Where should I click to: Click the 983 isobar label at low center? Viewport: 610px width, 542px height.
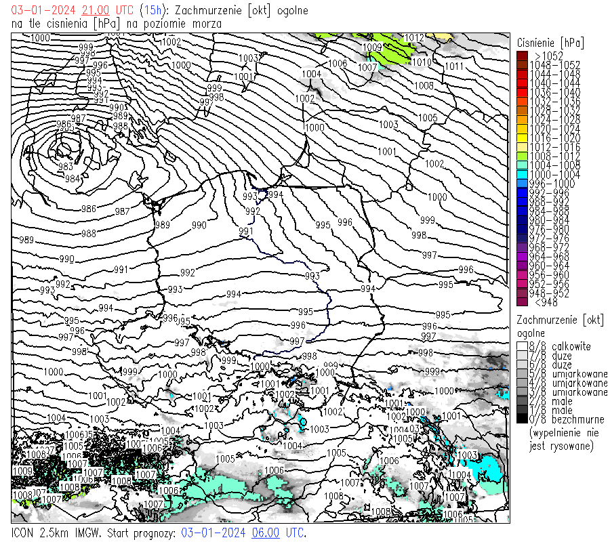tap(66, 167)
